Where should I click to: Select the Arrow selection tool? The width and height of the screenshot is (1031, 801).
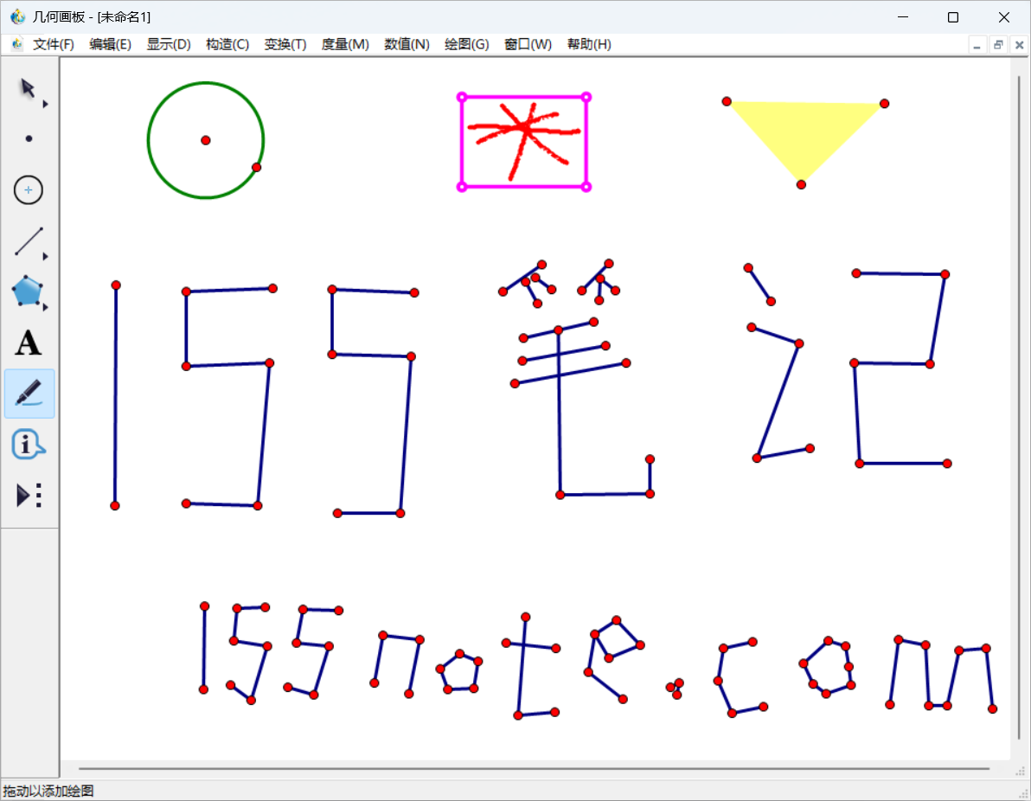click(x=28, y=88)
